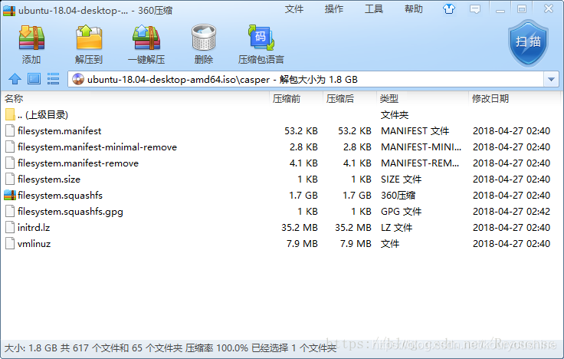Viewport: 564px width, 359px height.
Task: Click the file icon beside vmlinuz
Action: coord(10,243)
